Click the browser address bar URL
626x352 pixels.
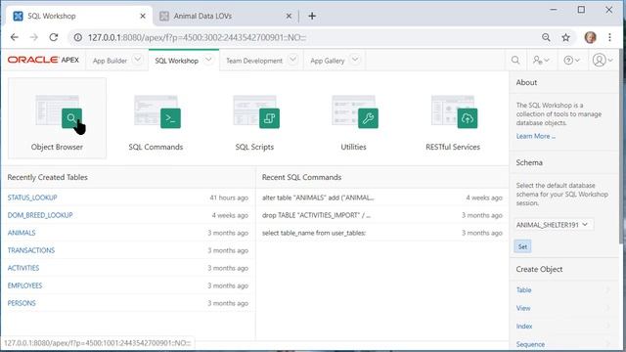click(198, 37)
